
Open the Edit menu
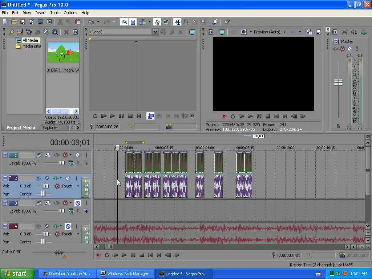[x=15, y=13]
